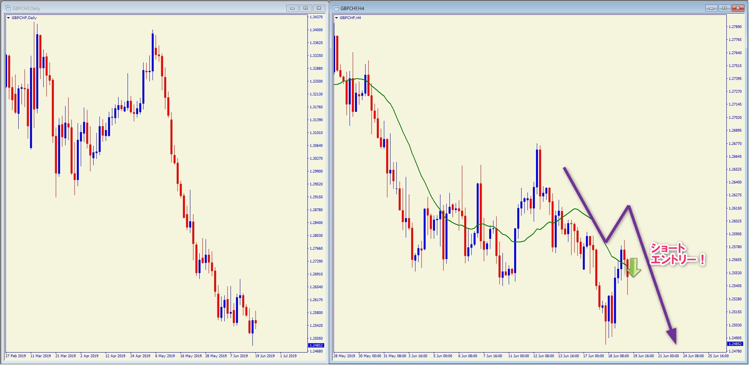Restore the GBPCHF,Daily chart window

coord(306,8)
